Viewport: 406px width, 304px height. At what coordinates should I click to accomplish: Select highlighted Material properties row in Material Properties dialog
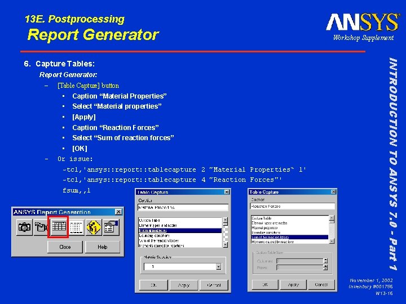tap(180, 230)
